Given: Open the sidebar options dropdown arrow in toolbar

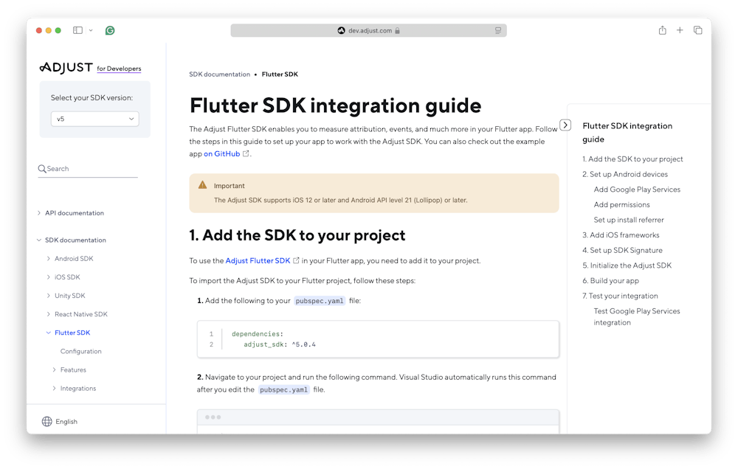Looking at the screenshot, I should coord(91,30).
